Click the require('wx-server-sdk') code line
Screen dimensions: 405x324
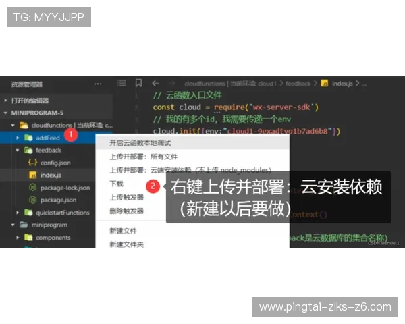point(236,107)
